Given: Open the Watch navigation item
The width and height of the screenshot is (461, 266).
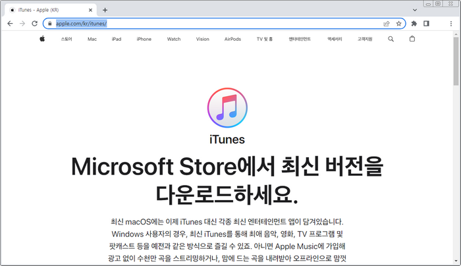Looking at the screenshot, I should pyautogui.click(x=174, y=39).
